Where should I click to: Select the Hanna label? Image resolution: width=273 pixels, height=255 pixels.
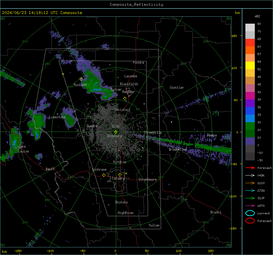pos(212,135)
